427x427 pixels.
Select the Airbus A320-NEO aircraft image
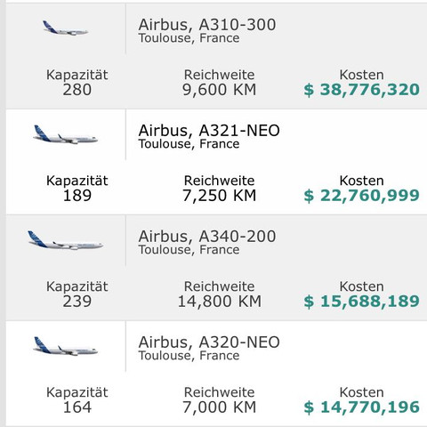click(65, 346)
